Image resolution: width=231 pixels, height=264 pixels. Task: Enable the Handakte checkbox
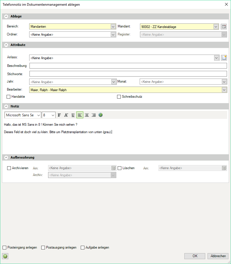pyautogui.click(x=9, y=97)
